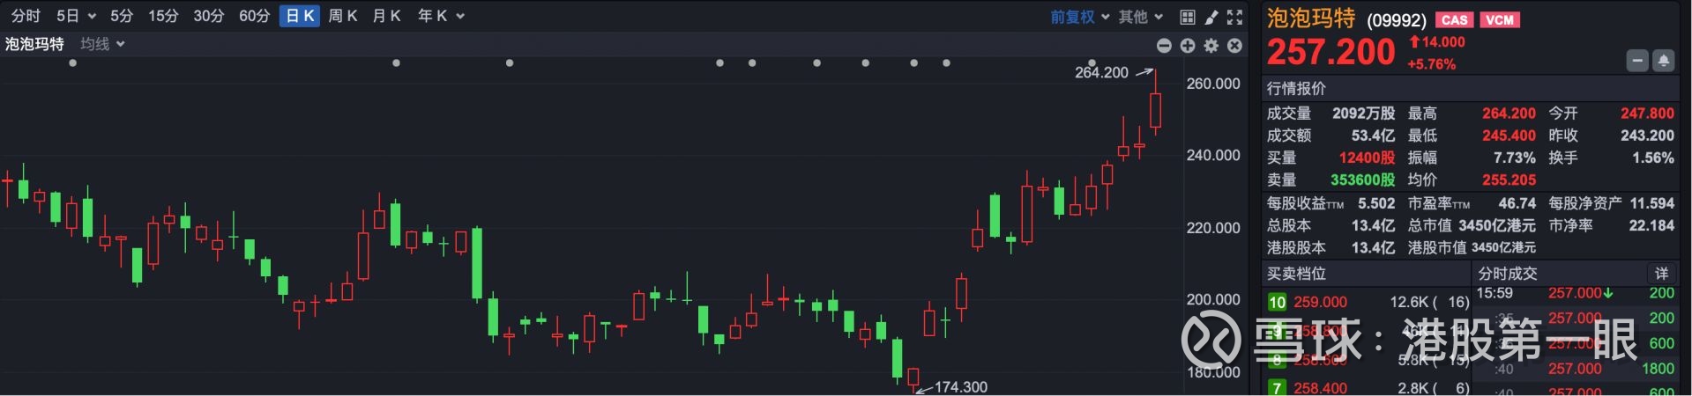Select the 日K daily candlestick tab

point(300,16)
